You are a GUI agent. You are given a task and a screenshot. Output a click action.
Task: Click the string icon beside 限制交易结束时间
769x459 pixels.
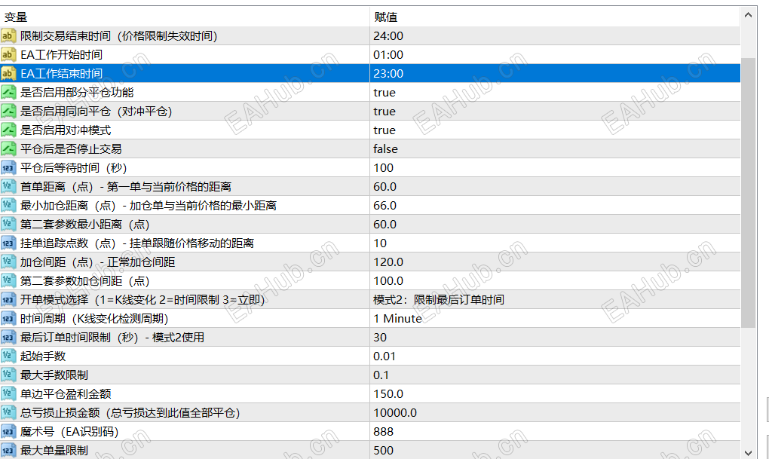[8, 35]
